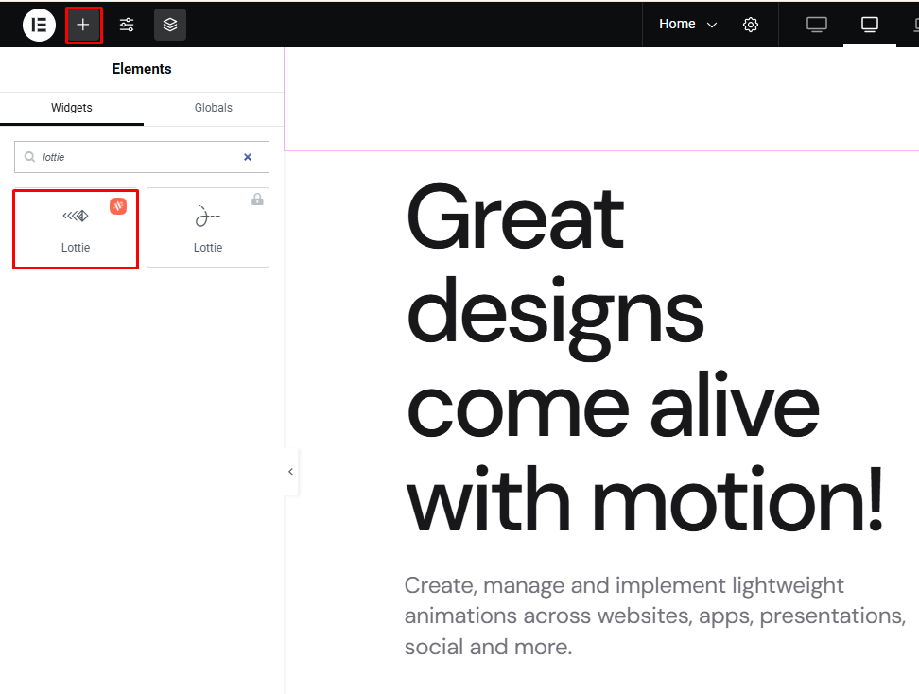
Task: Select the locked Lottie widget
Action: 208,230
